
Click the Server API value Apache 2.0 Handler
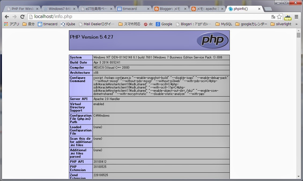tap(107, 99)
